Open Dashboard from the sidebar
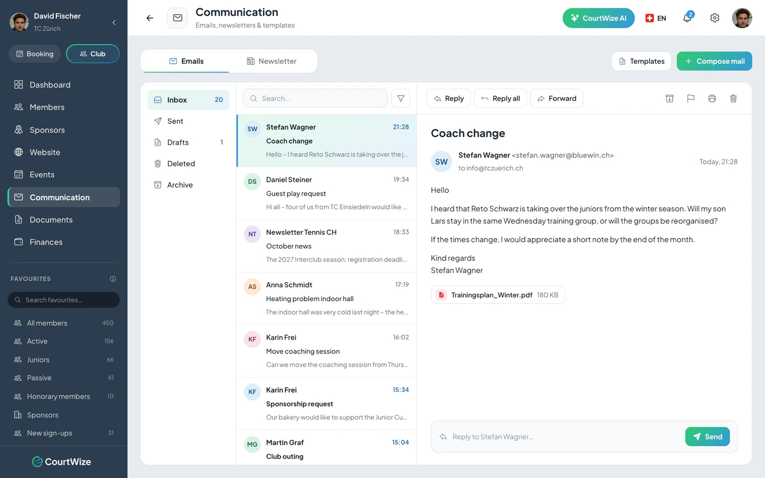This screenshot has width=765, height=478. click(64, 85)
